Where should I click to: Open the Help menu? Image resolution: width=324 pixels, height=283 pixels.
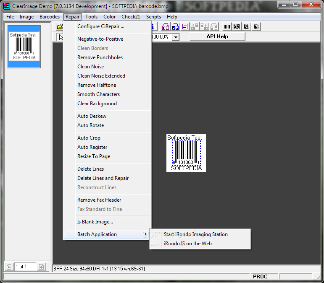click(x=172, y=17)
